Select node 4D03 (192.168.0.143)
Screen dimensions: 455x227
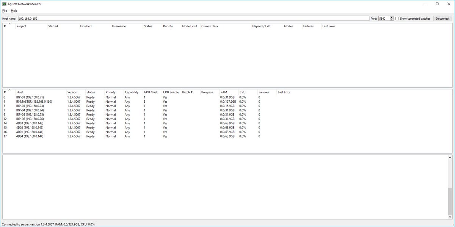[x=30, y=123]
